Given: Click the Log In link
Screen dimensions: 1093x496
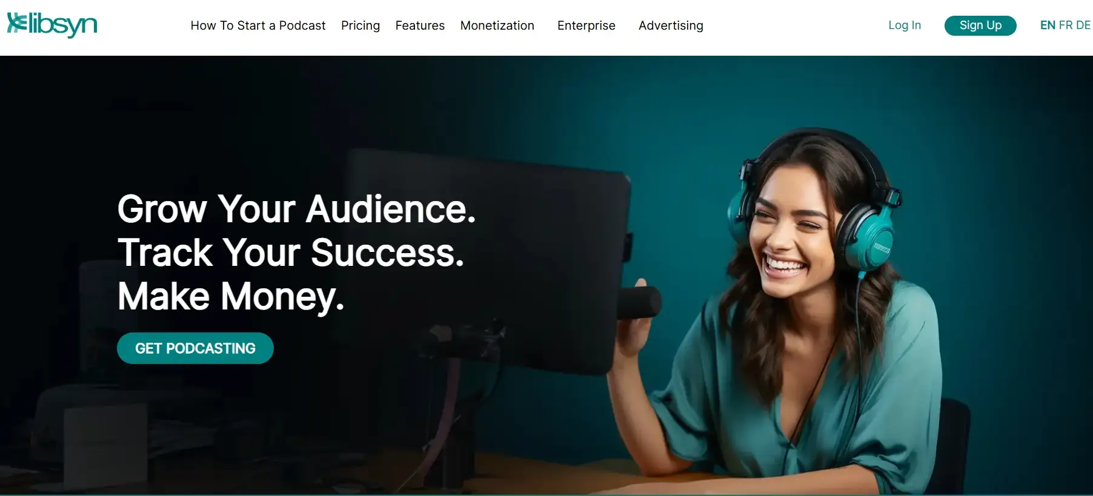Looking at the screenshot, I should [905, 25].
